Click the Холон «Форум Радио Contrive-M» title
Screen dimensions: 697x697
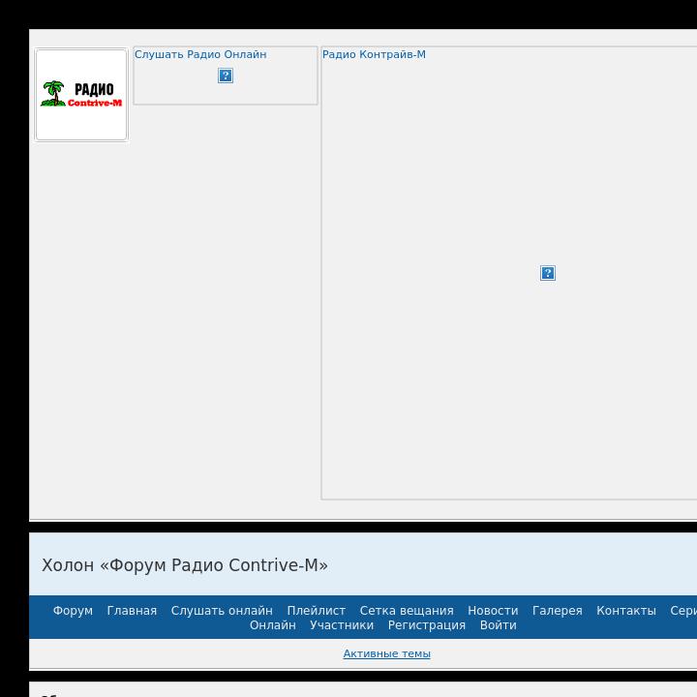[x=185, y=565]
